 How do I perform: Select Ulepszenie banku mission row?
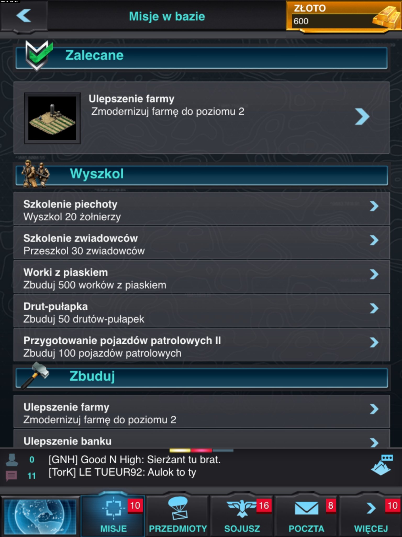[x=202, y=438]
